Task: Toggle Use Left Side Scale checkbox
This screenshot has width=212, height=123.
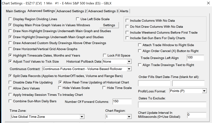Action: (78, 19)
